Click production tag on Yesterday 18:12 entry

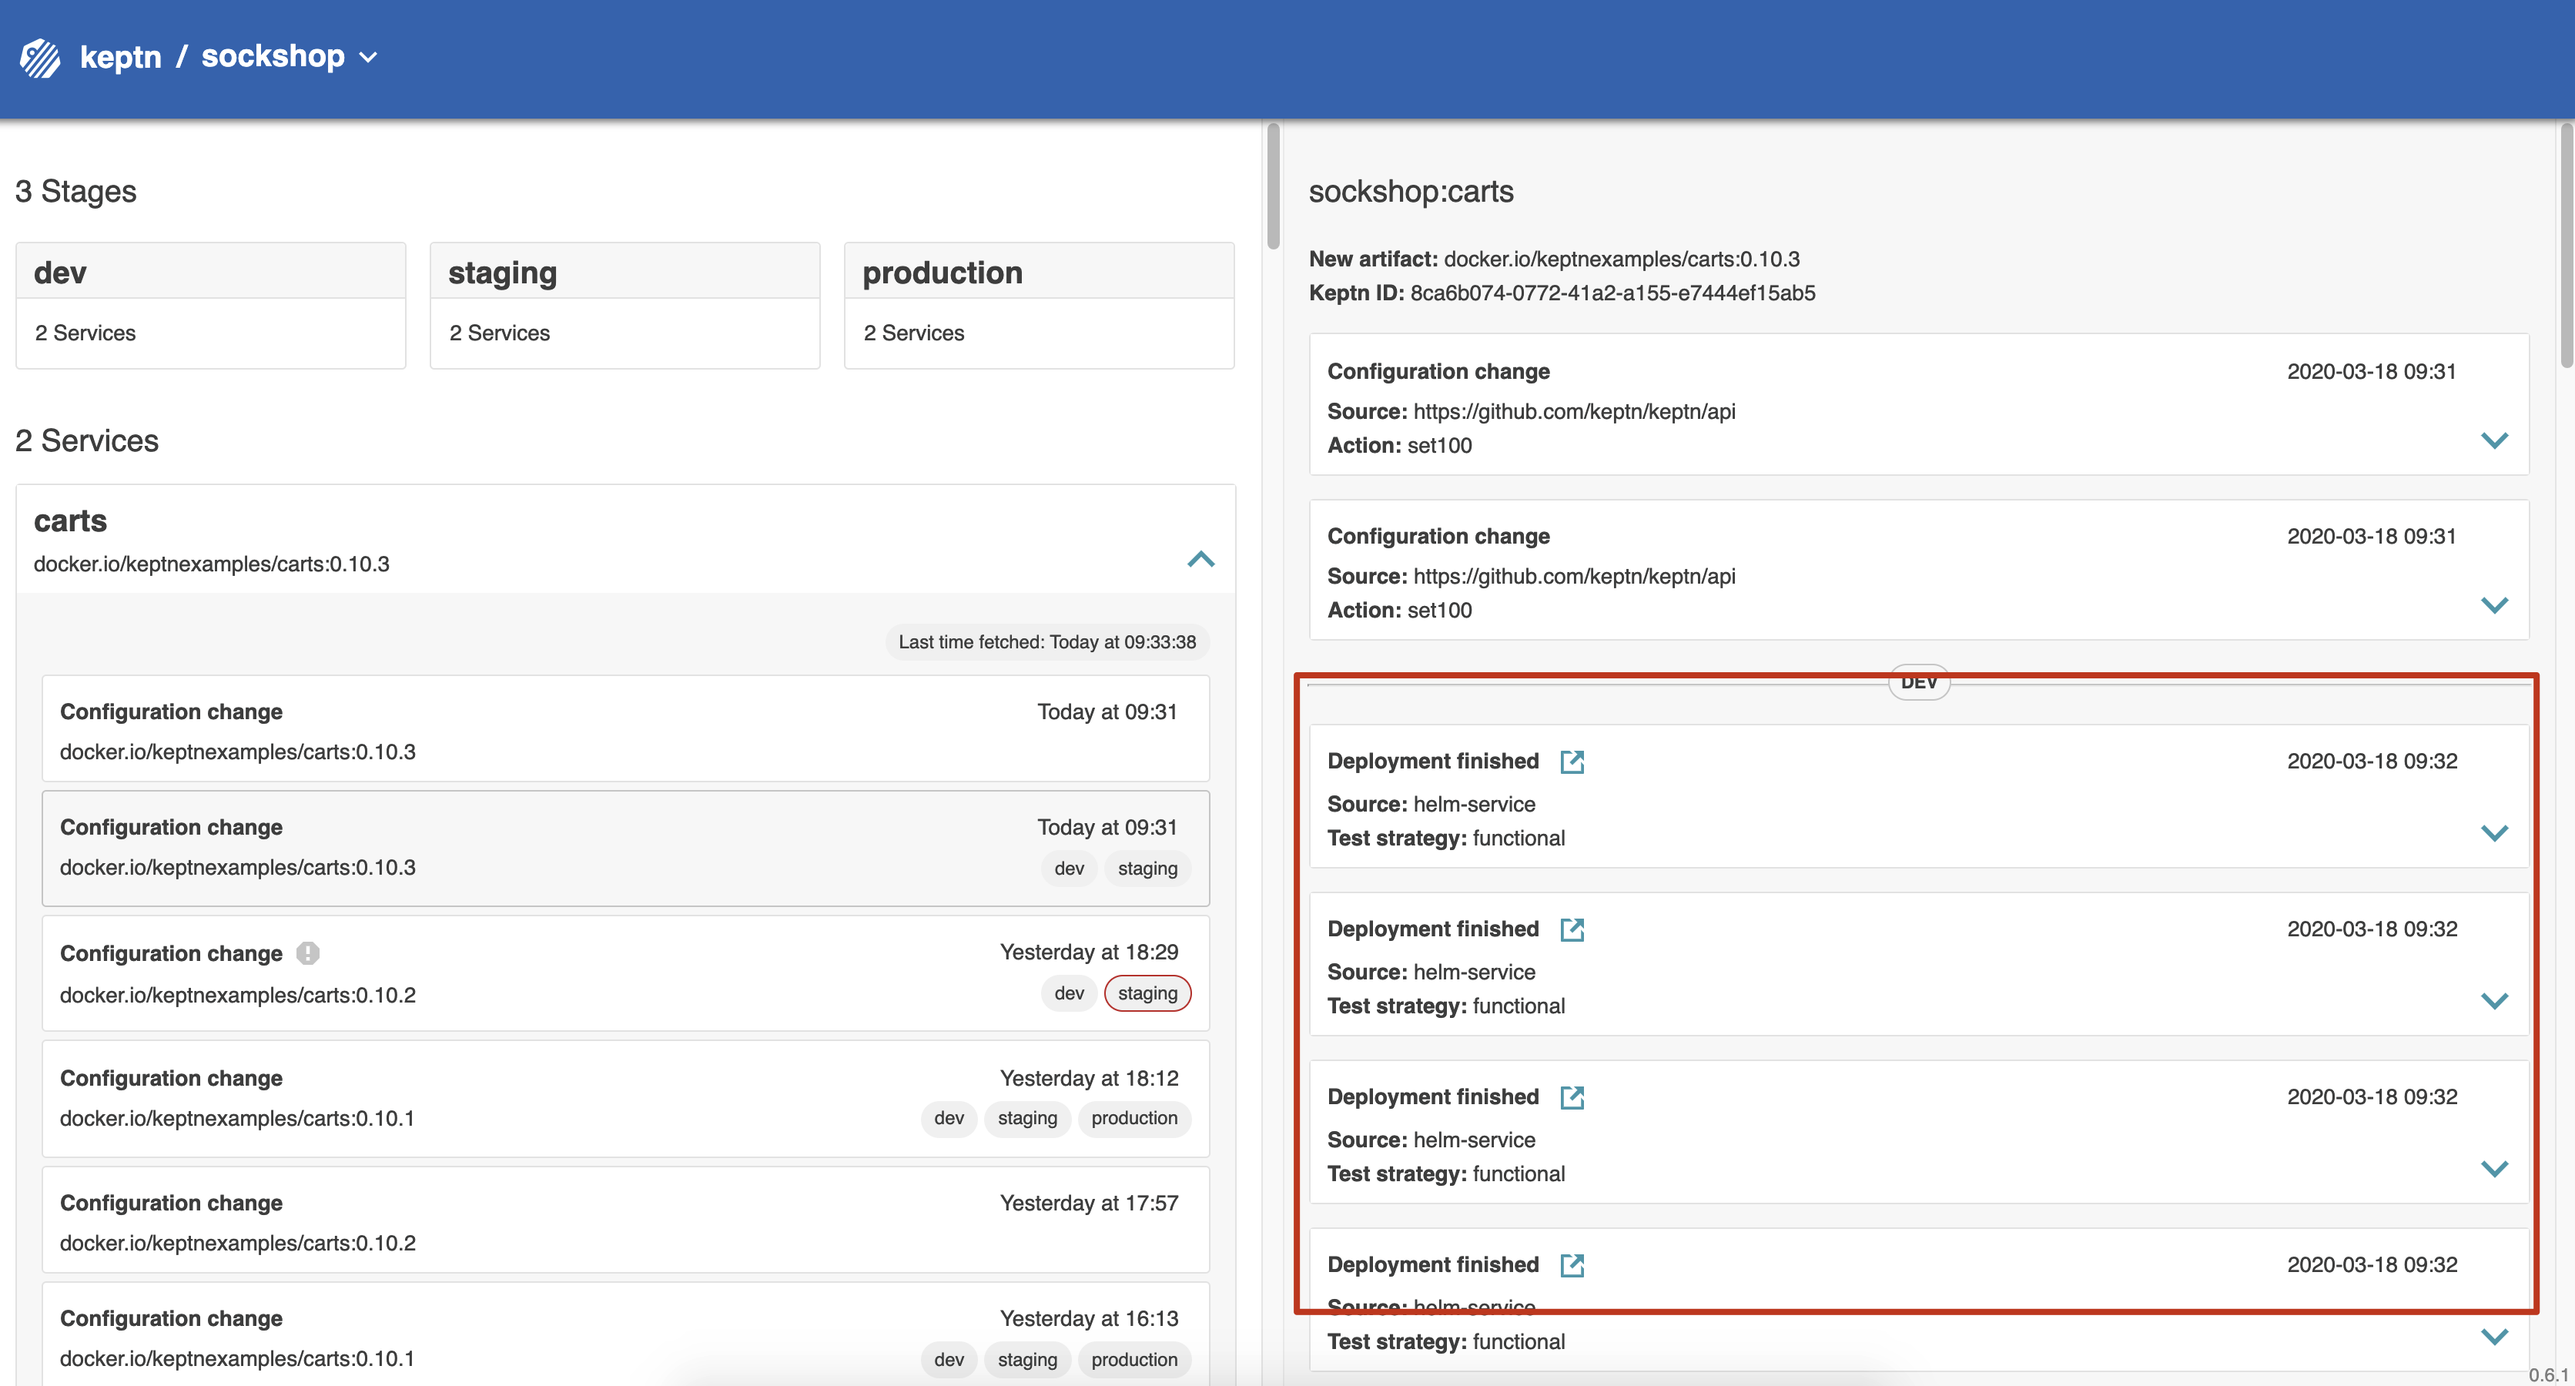(1133, 1118)
